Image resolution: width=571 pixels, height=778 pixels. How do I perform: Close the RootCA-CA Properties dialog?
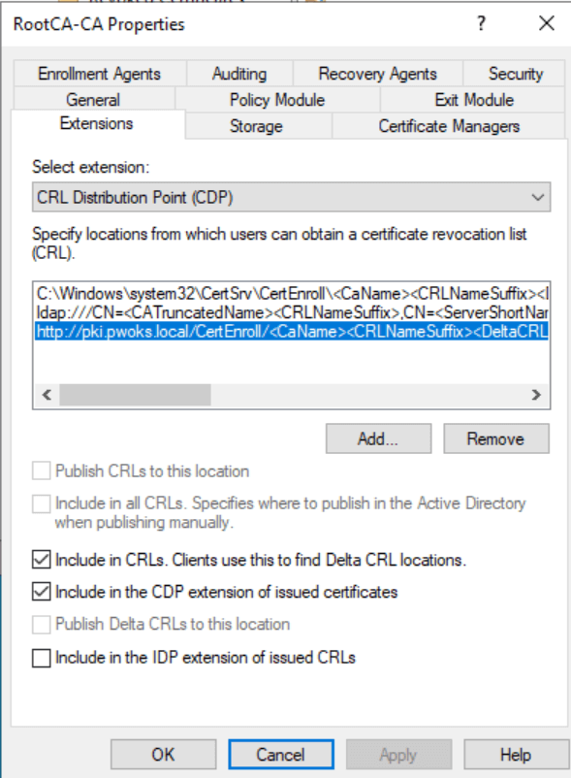(x=546, y=23)
